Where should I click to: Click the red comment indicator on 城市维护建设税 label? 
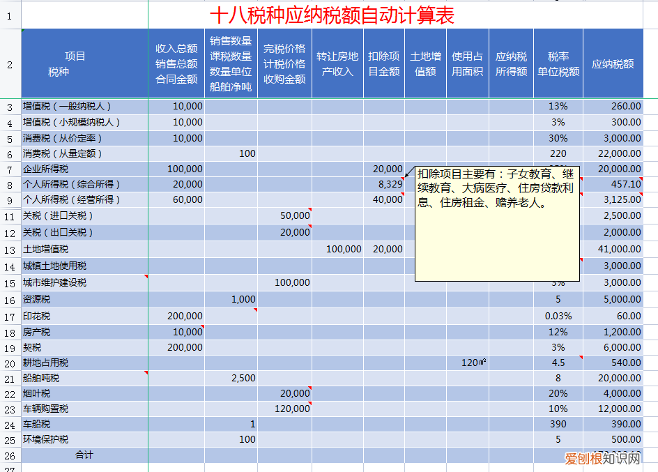144,277
